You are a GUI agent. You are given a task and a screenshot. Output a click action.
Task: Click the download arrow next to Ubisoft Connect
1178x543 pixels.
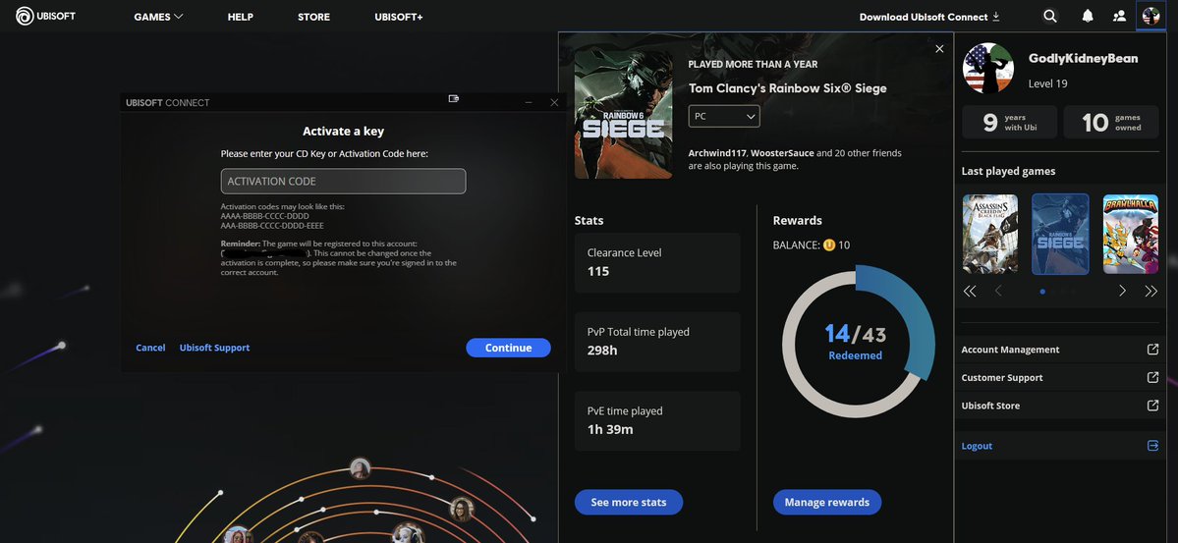click(x=996, y=17)
